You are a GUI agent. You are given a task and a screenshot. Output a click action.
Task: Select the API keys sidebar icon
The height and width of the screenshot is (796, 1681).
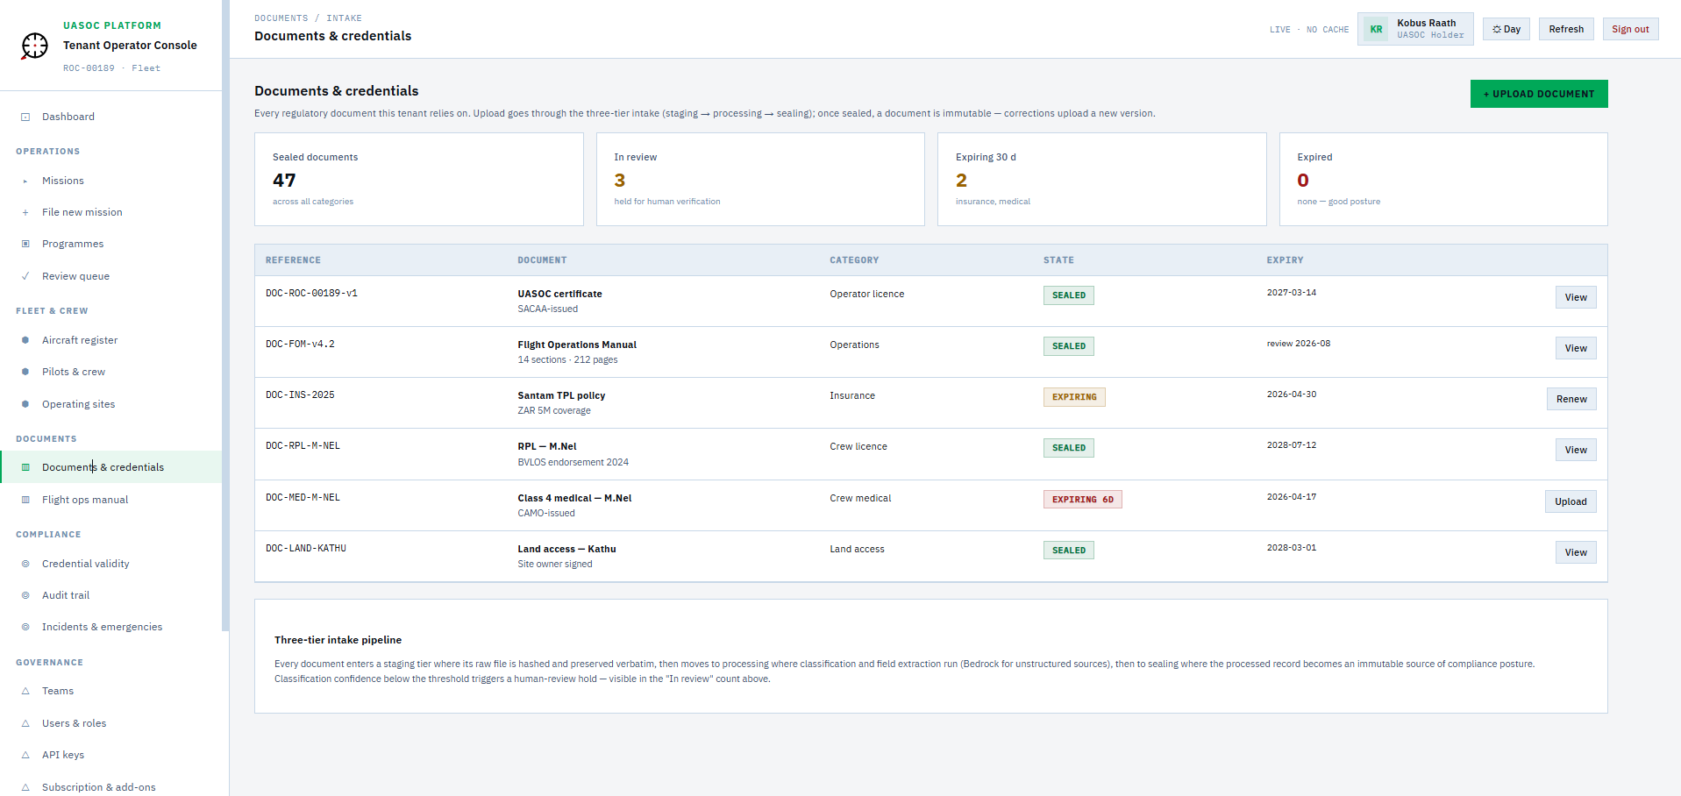tap(25, 755)
